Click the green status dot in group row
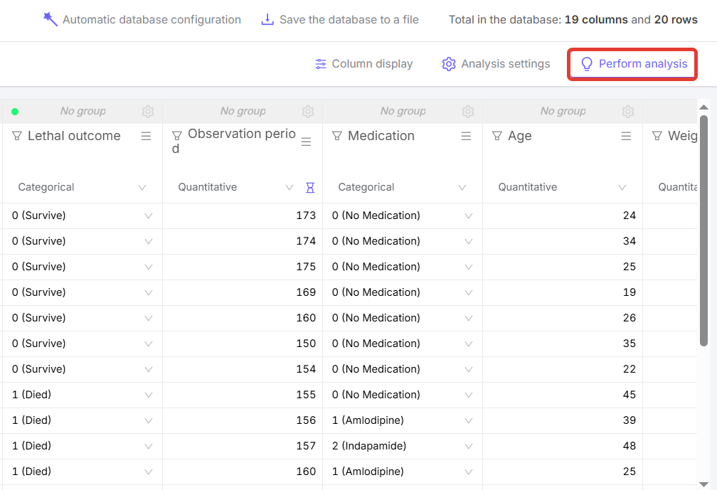 (15, 112)
